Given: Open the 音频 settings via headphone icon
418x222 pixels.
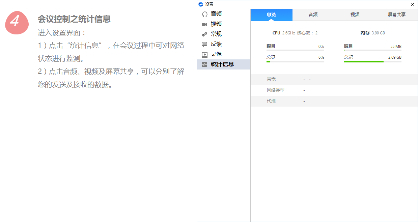Looking at the screenshot, I should pos(205,14).
